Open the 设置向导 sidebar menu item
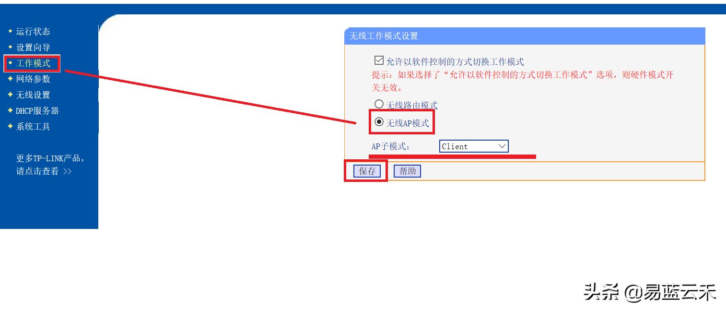 tap(33, 47)
